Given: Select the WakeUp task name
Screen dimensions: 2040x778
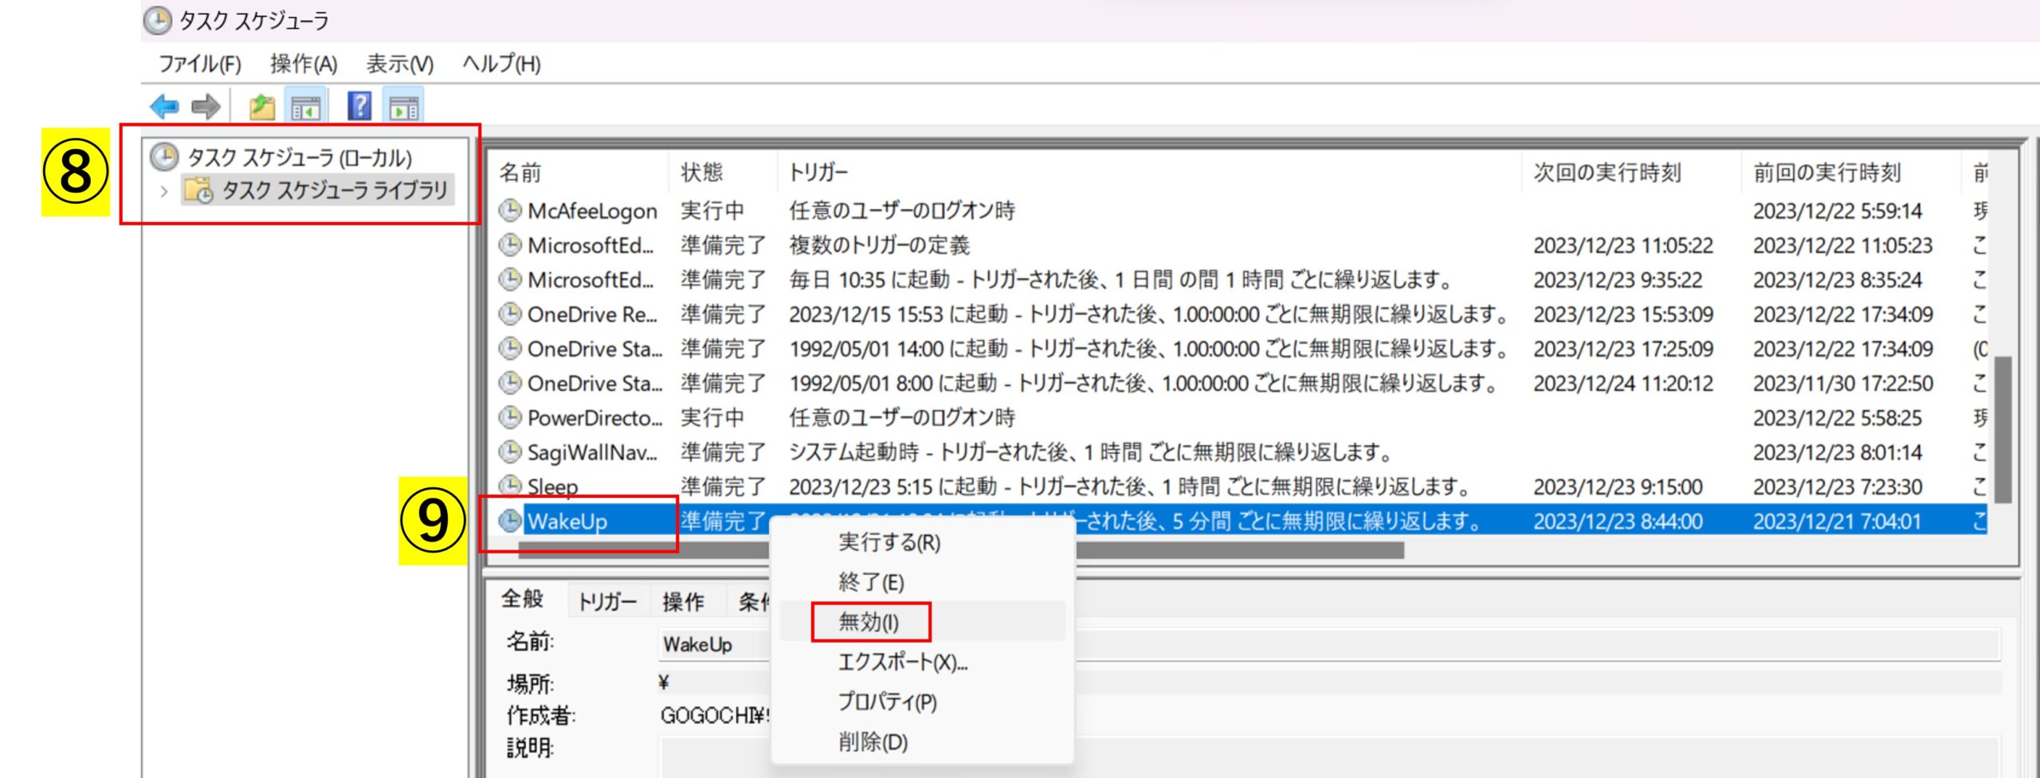Looking at the screenshot, I should (x=567, y=521).
